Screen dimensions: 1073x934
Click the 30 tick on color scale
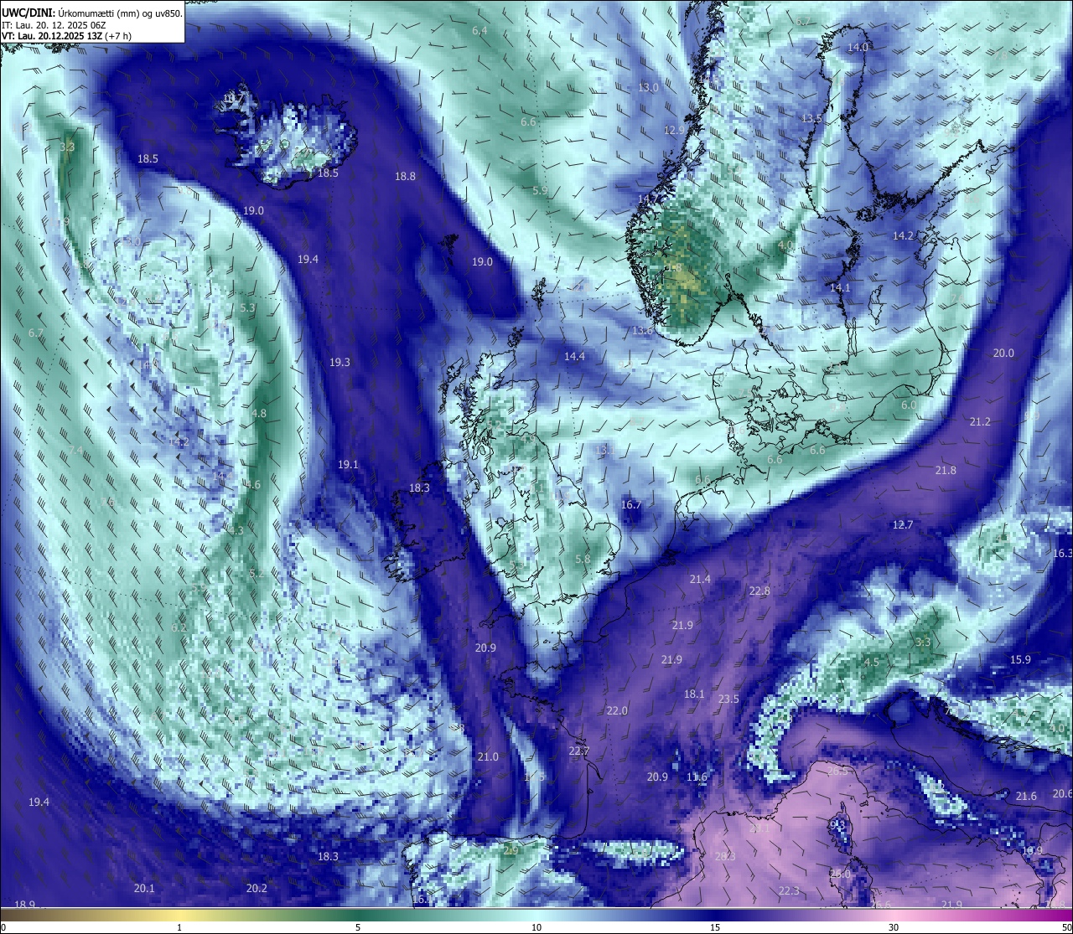click(894, 927)
